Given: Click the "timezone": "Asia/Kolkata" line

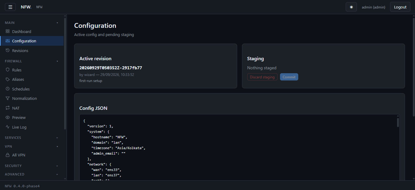Looking at the screenshot, I should click(119, 148).
